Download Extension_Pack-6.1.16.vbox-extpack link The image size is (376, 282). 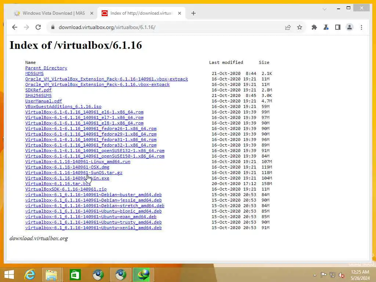pos(97,85)
